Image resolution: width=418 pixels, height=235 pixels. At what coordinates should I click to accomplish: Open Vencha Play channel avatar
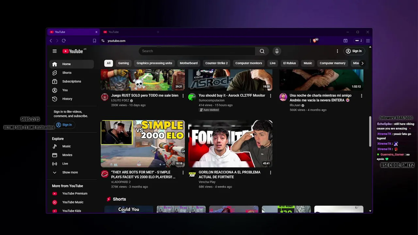(192, 174)
